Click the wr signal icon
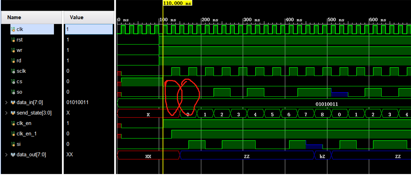 (x=13, y=50)
